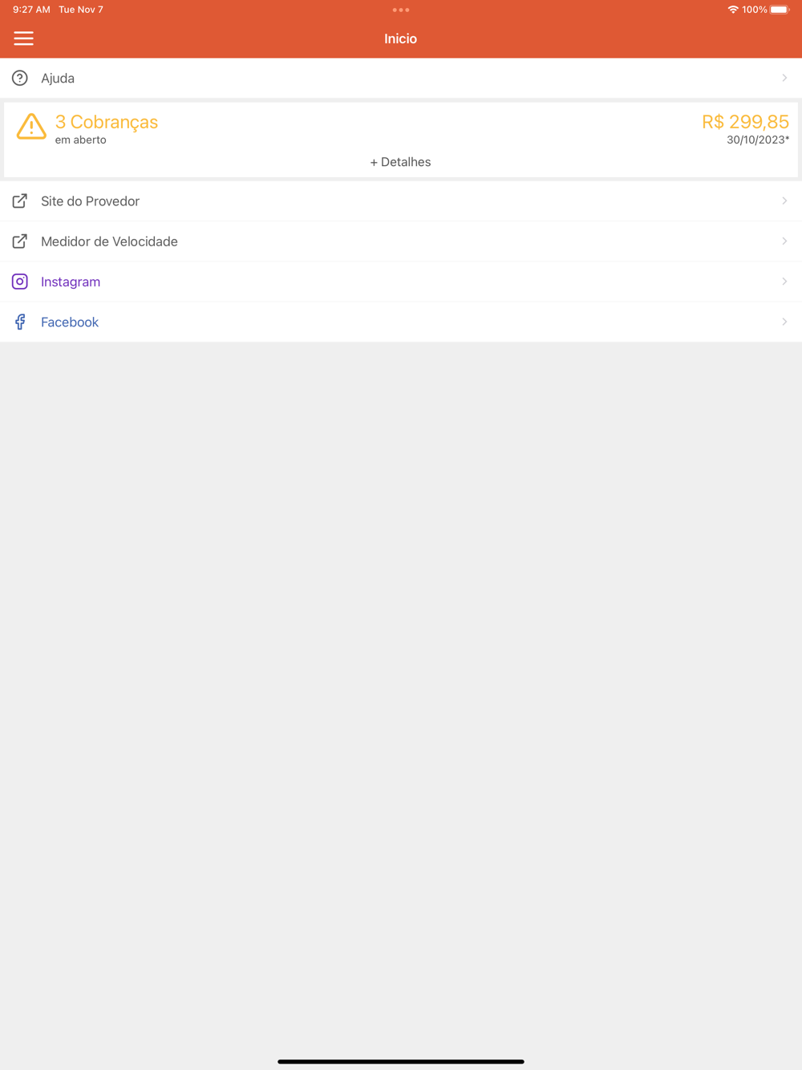Tap the Ajuda question mark icon
Screen dimensions: 802x1070
coord(20,78)
